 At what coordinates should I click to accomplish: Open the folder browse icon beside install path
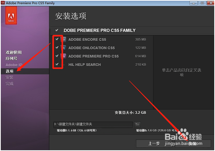click(x=138, y=124)
